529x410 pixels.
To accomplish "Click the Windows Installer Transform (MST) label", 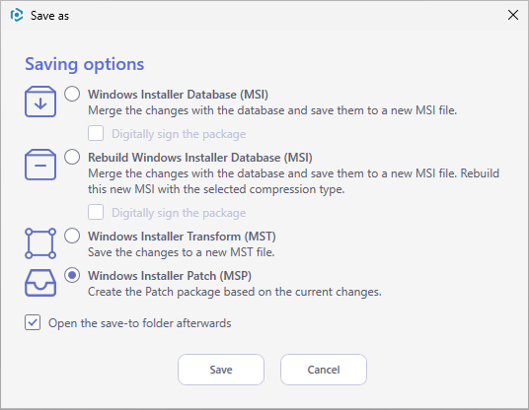I will tap(182, 237).
